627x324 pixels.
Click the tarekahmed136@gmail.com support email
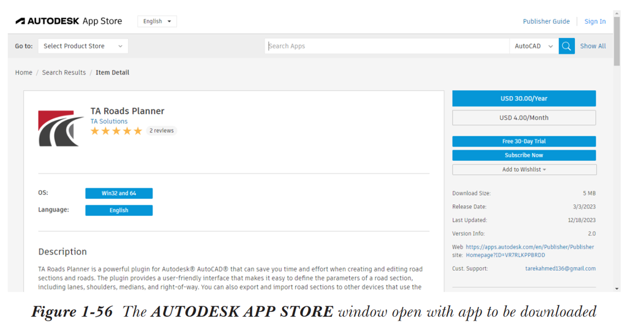coord(560,268)
